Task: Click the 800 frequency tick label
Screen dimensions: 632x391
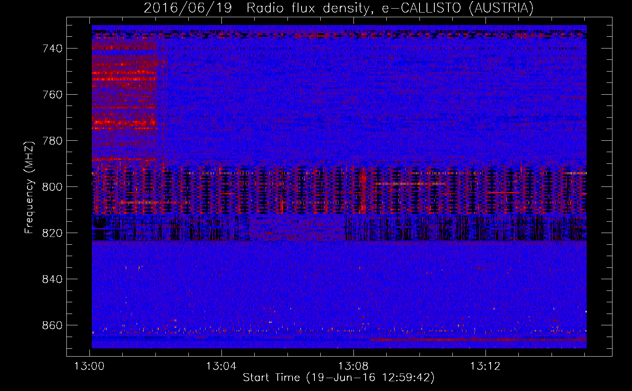Action: tap(52, 187)
